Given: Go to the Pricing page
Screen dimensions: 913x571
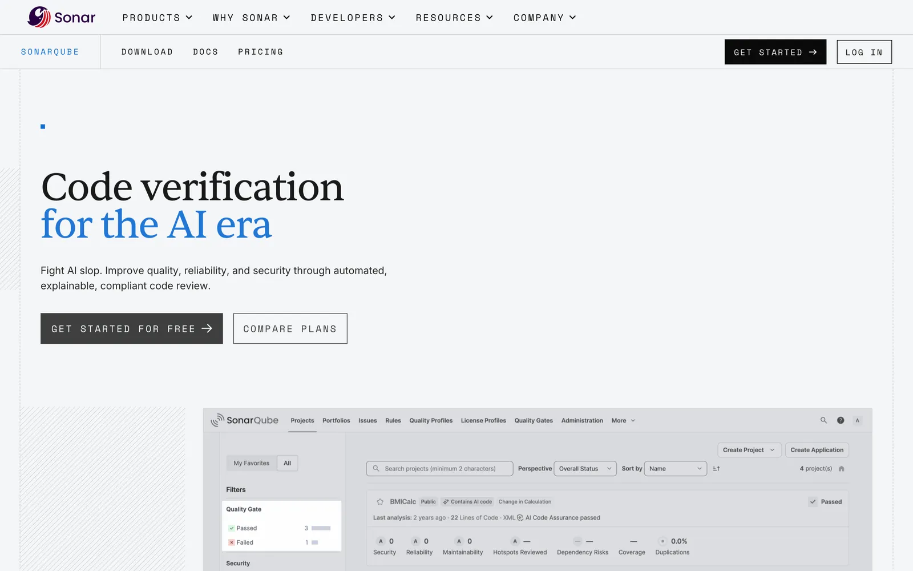Looking at the screenshot, I should point(261,52).
